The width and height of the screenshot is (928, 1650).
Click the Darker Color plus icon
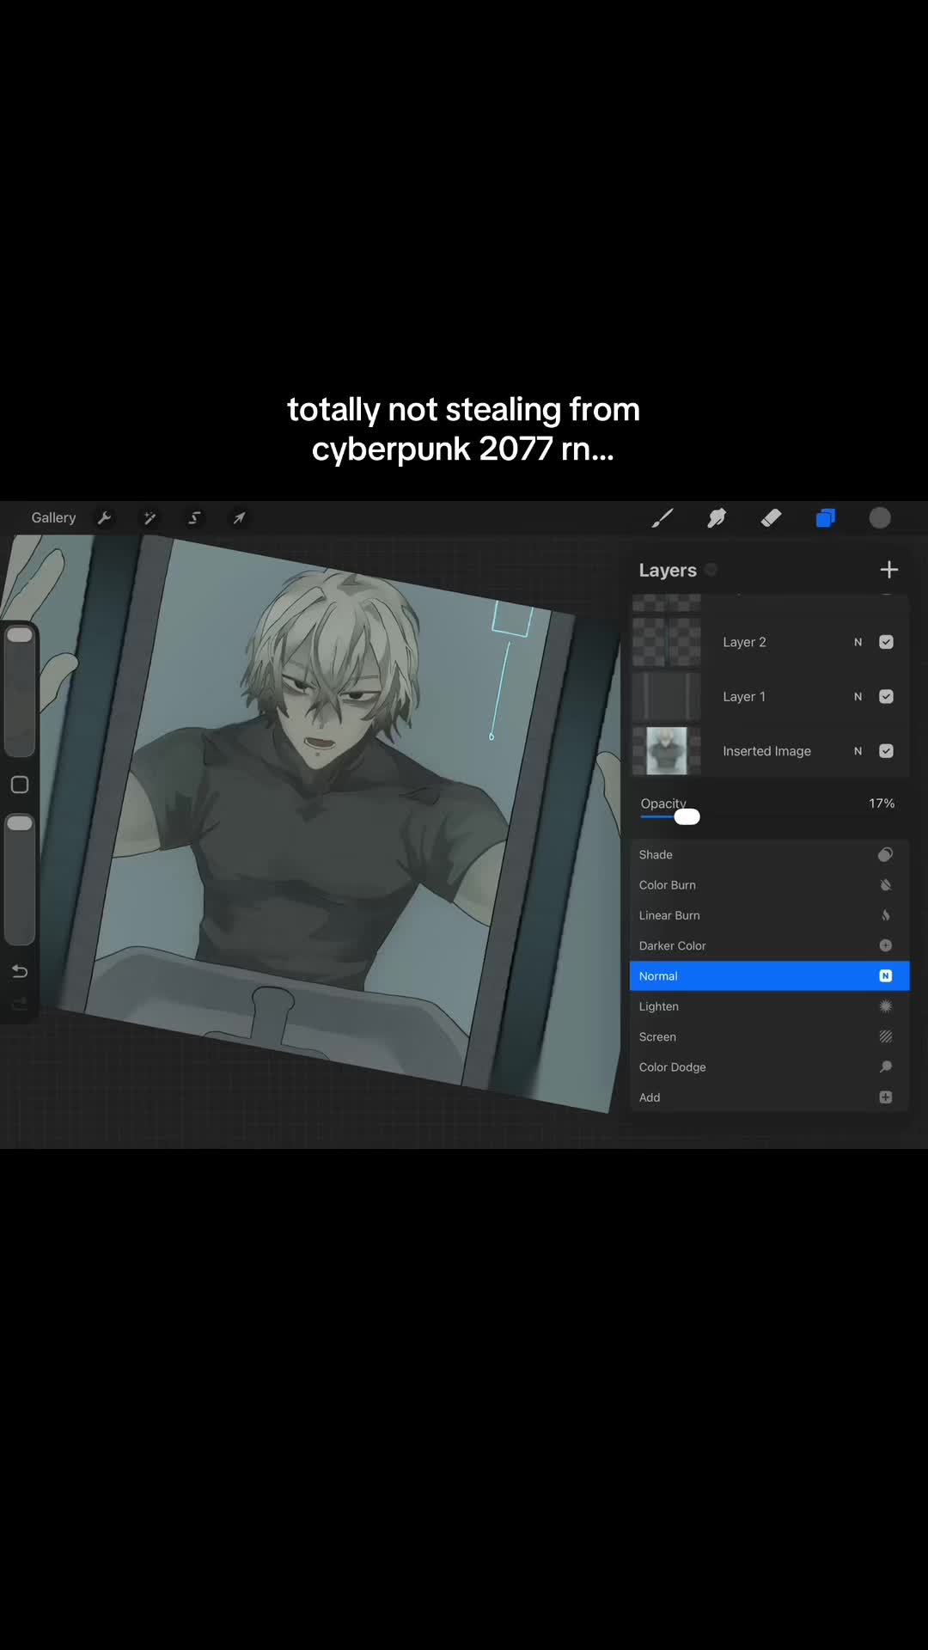coord(886,945)
